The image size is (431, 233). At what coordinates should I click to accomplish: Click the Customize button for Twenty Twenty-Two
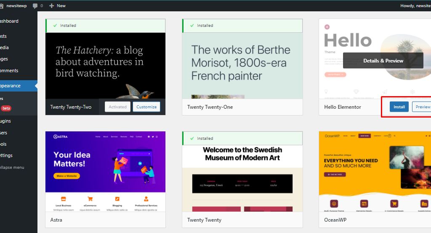146,107
